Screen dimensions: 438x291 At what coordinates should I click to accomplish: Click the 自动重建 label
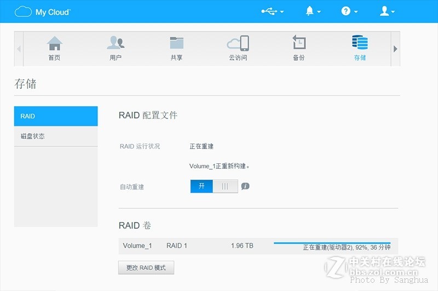point(132,187)
